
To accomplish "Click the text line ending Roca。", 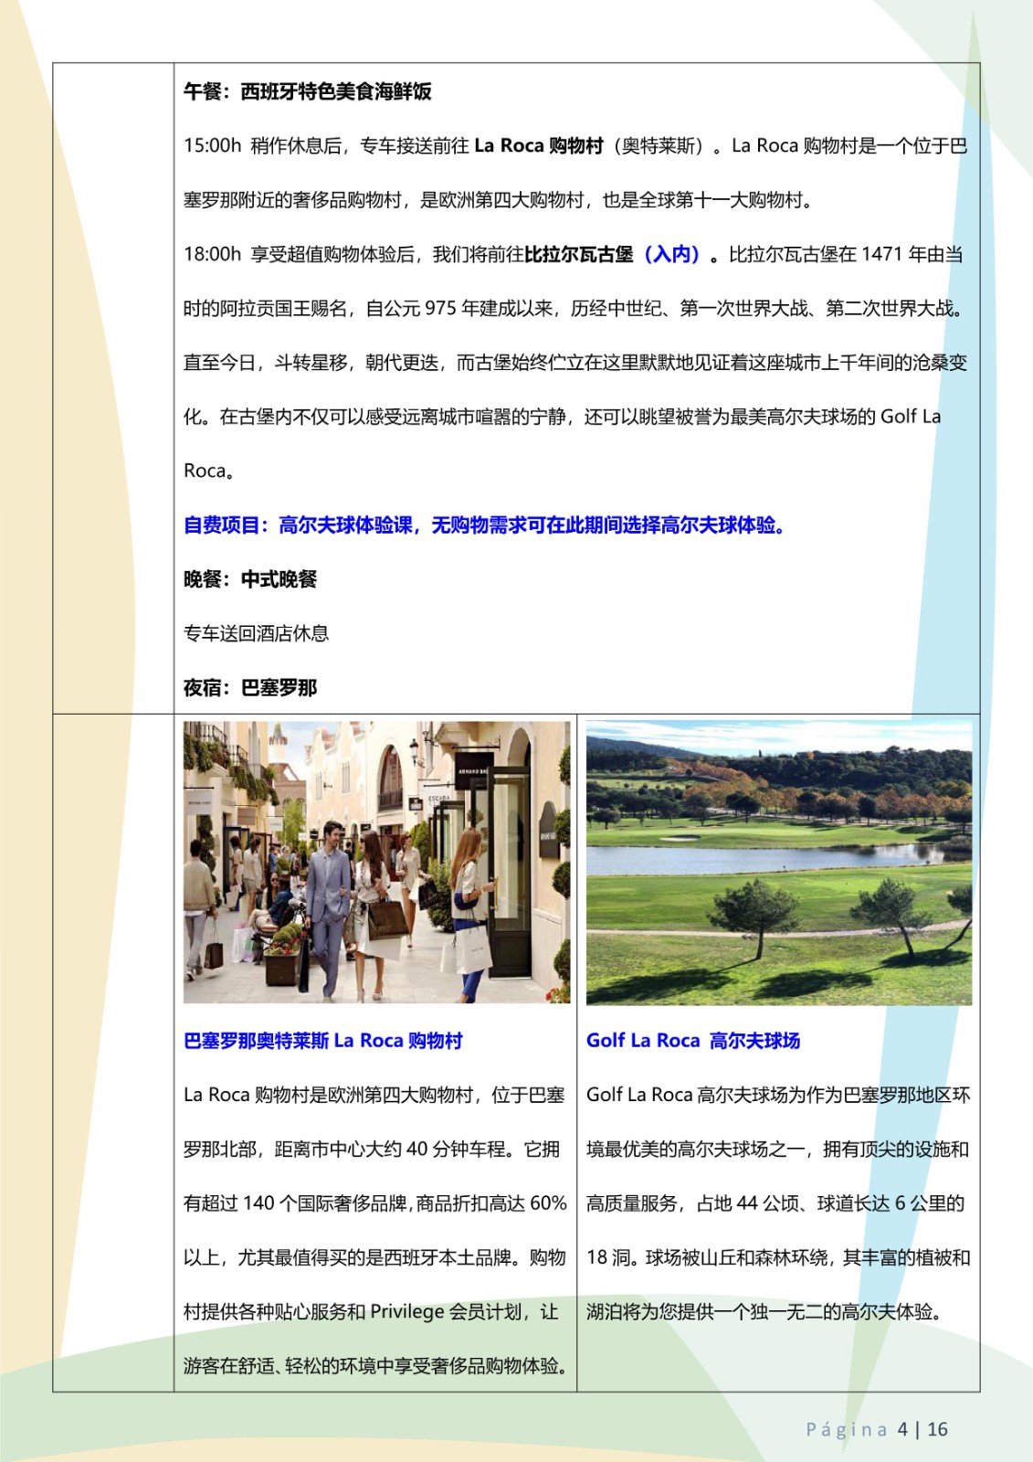I will [210, 471].
